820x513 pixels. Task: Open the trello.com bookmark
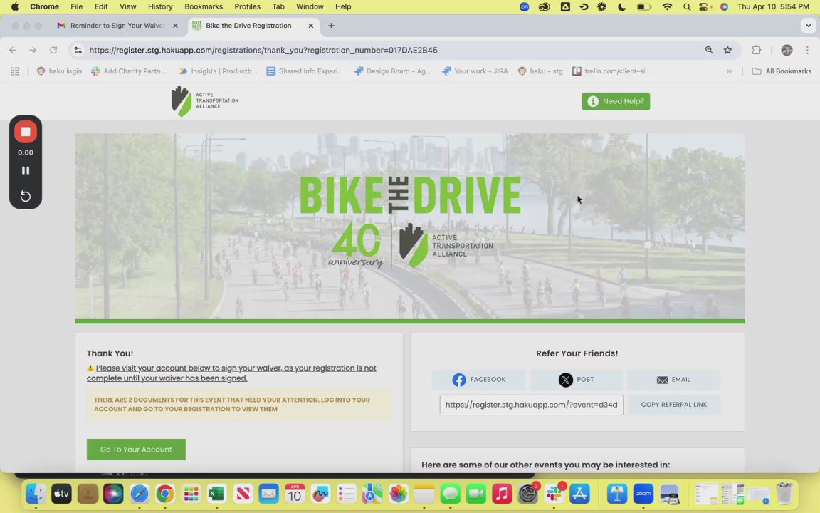611,71
